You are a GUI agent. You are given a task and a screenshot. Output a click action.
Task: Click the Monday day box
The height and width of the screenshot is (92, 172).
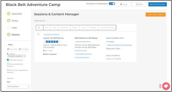point(47,42)
